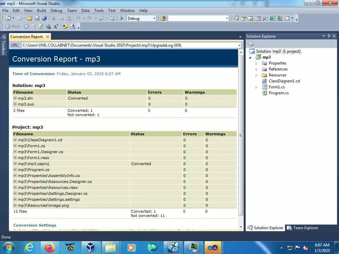Click the 'Time of Conversion:' label
339x254 pixels.
point(34,74)
